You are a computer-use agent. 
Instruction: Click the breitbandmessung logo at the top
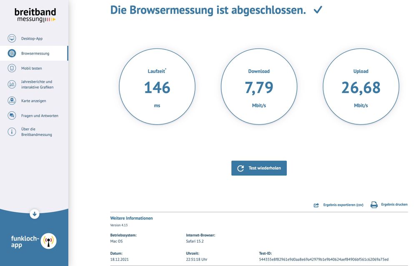35,14
